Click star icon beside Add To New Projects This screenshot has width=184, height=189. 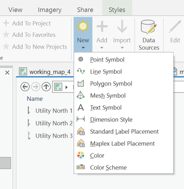[x=6, y=46]
